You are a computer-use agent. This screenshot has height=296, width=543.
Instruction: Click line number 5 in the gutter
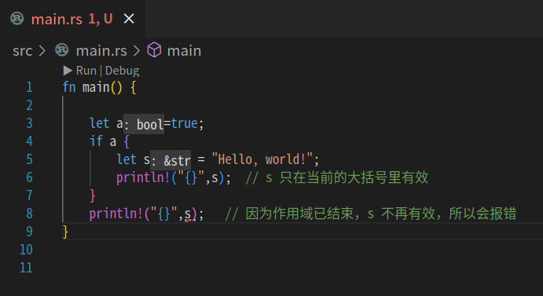(29, 159)
